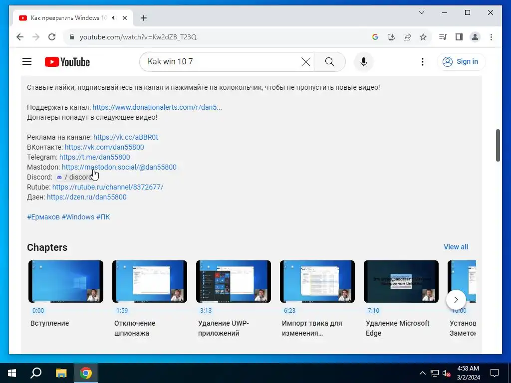Show hidden system tray icons
This screenshot has width=511, height=383.
click(422, 373)
